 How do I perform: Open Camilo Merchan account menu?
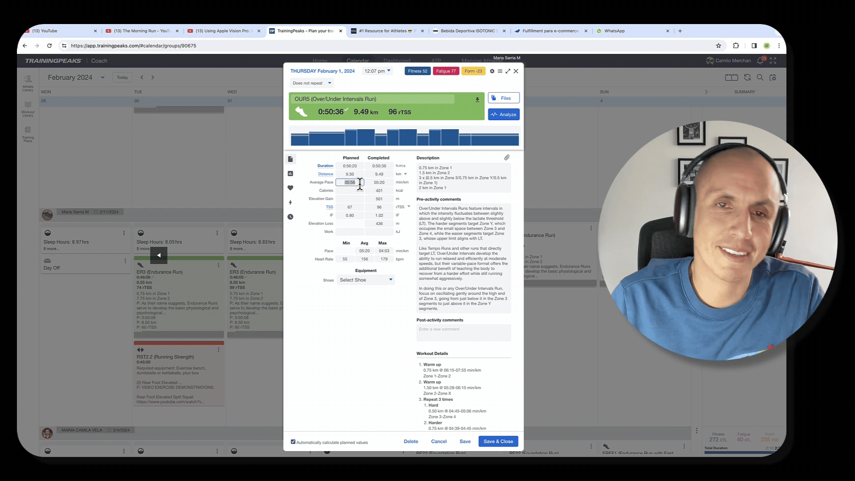729,61
